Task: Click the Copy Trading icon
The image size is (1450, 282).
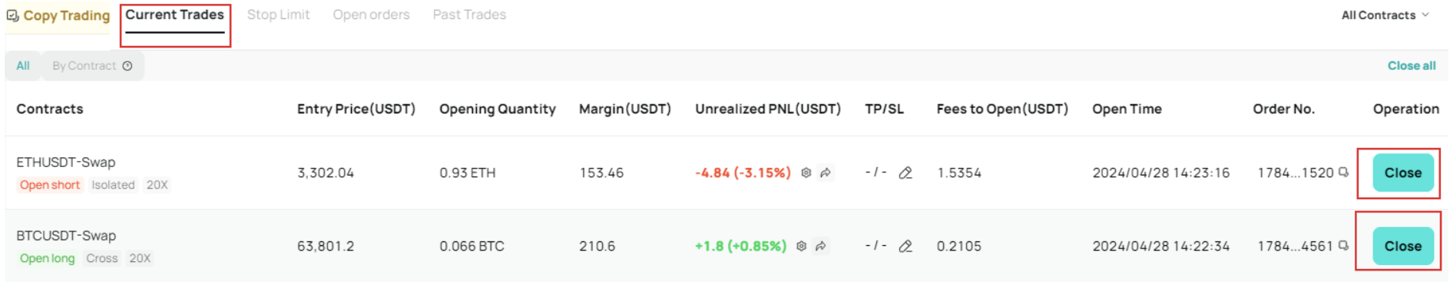Action: [x=12, y=15]
